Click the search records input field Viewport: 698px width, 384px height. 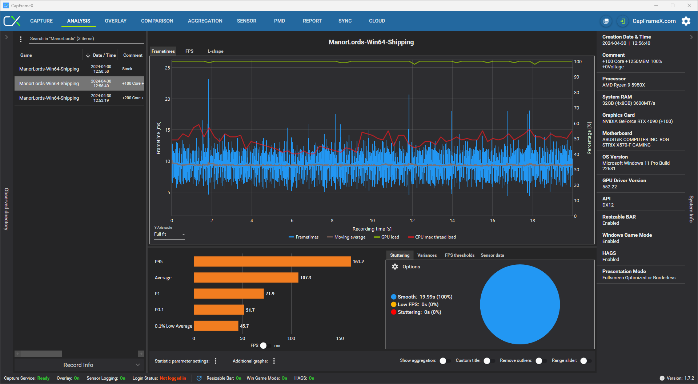87,39
